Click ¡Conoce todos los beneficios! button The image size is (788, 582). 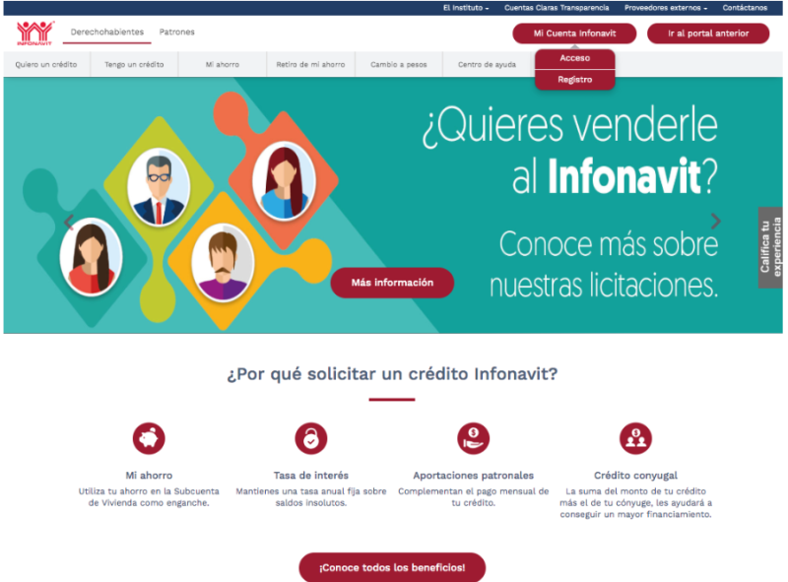coord(392,567)
